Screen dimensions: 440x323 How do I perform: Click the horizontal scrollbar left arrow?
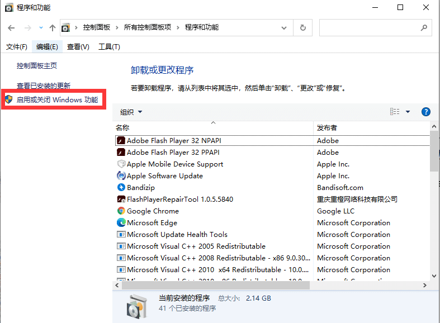117,286
